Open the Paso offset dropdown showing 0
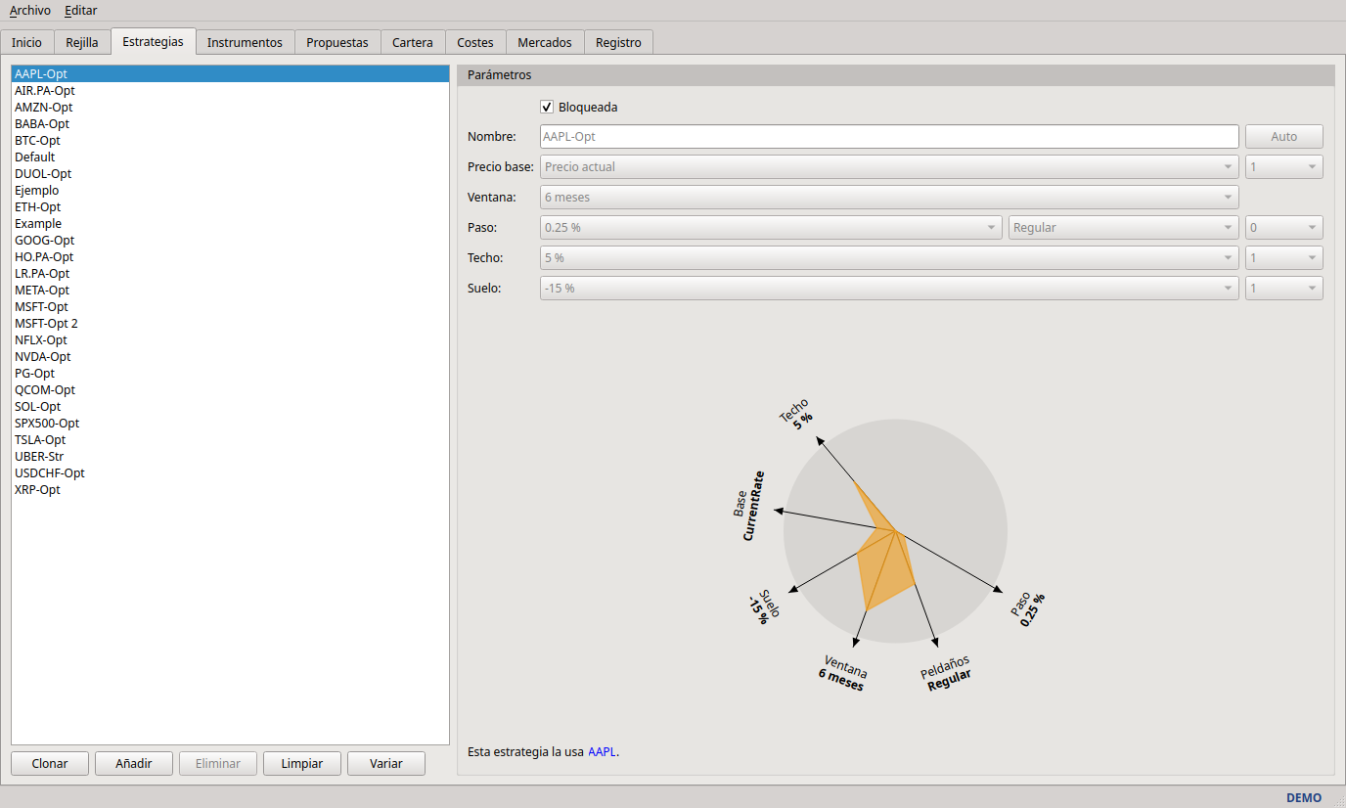This screenshot has width=1346, height=808. coord(1284,227)
